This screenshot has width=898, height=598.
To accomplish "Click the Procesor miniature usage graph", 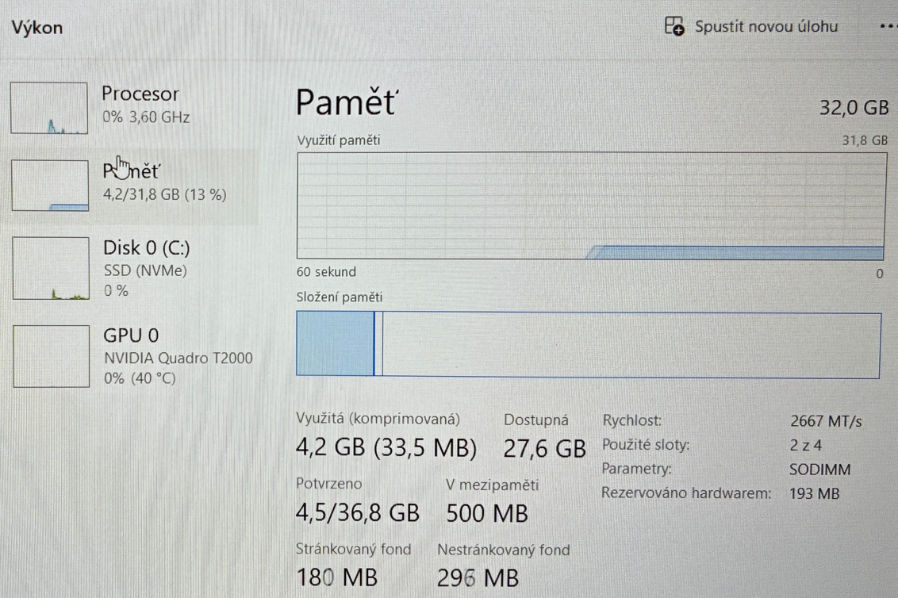I will pos(49,107).
